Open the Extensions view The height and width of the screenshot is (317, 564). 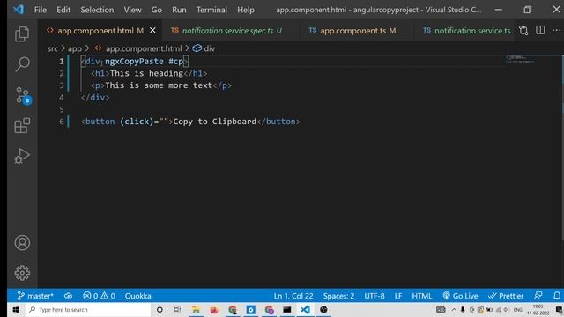(22, 125)
